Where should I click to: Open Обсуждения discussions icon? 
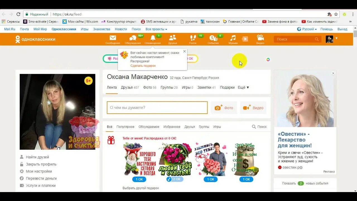[x=133, y=39]
